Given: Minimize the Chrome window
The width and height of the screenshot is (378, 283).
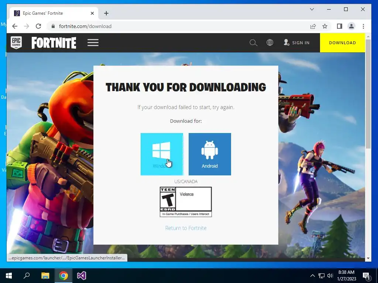Looking at the screenshot, I should (x=329, y=9).
